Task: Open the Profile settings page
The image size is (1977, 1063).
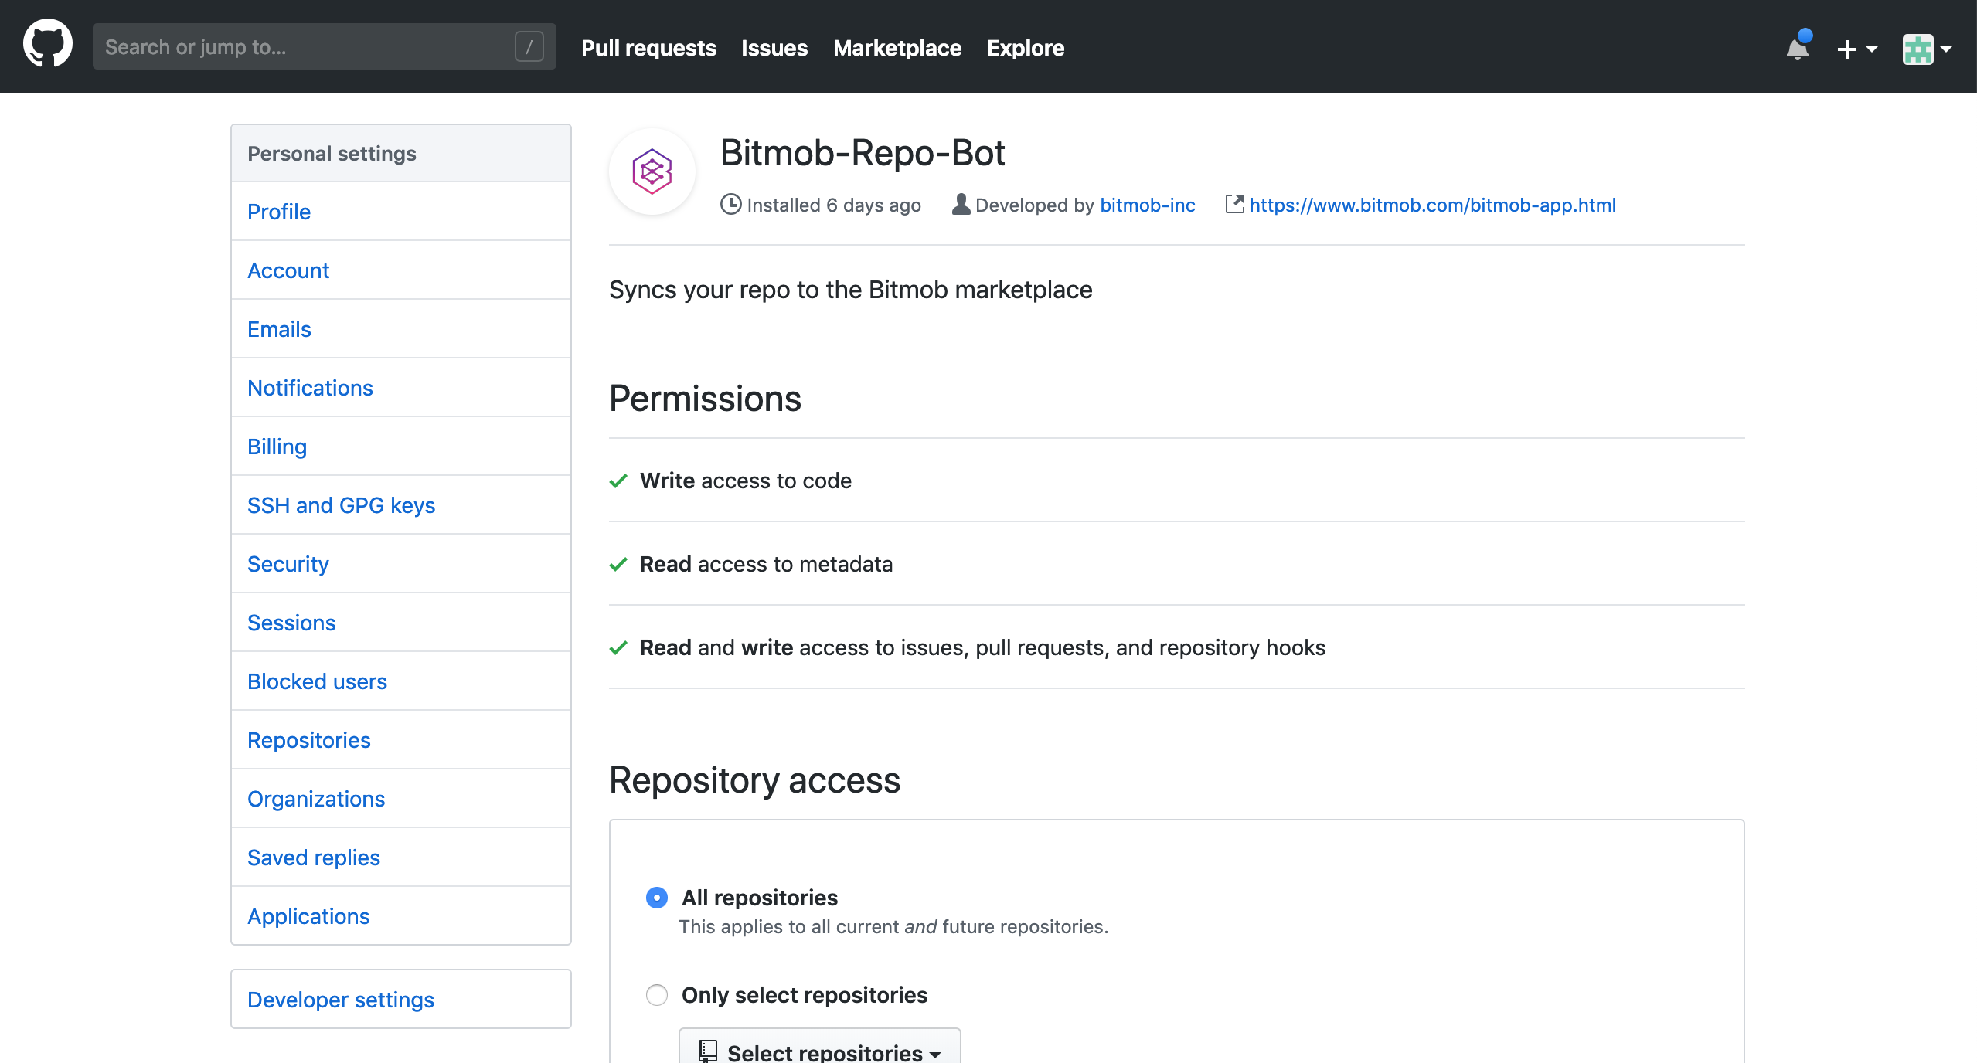Action: coord(401,212)
